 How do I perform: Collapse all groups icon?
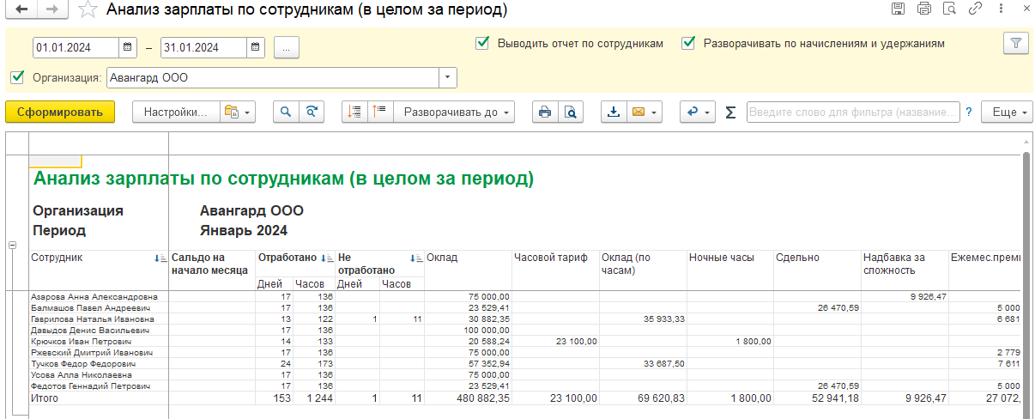[355, 112]
